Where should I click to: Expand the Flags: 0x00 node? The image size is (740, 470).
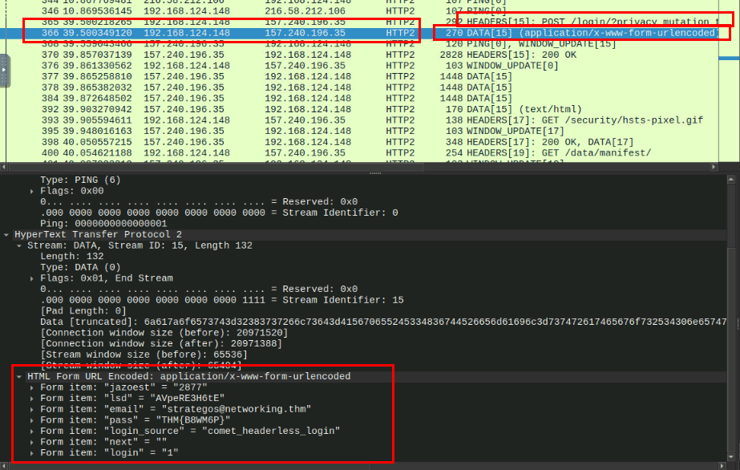coord(32,192)
